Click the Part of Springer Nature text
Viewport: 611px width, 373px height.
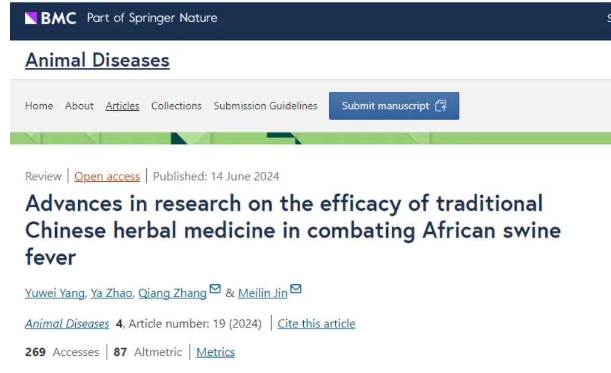click(152, 18)
